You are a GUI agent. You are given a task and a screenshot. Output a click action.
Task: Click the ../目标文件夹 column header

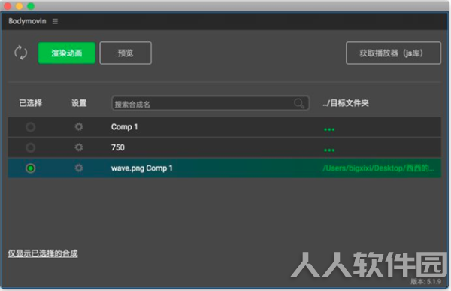click(x=346, y=103)
